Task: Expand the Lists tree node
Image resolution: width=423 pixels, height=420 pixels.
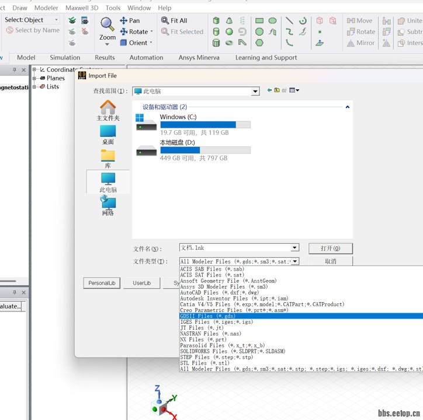Action: (x=34, y=87)
